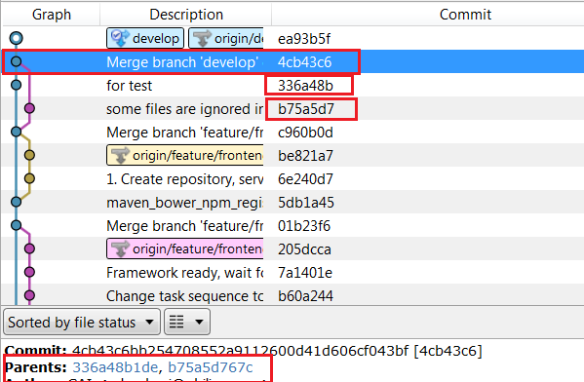Select the maven_bower_npm_regi commit row
Image resolution: width=584 pixels, height=382 pixels.
(x=292, y=203)
